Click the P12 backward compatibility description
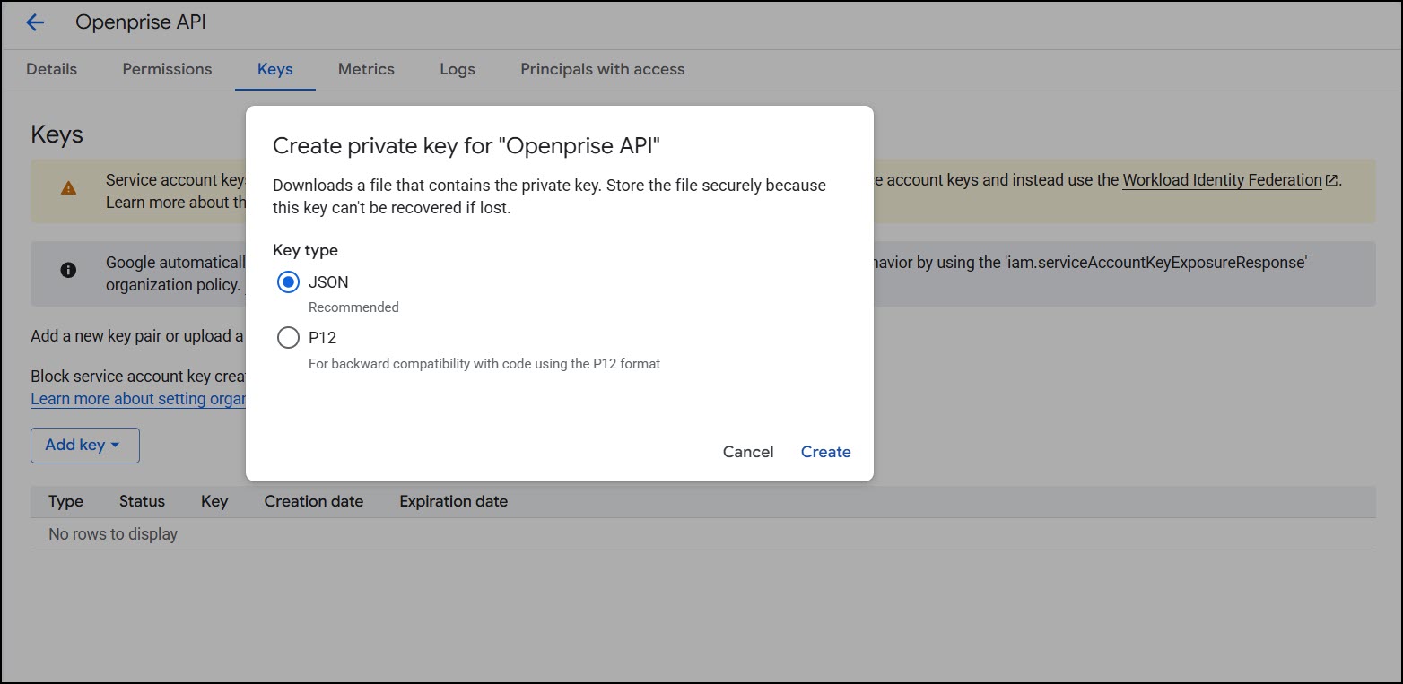This screenshot has height=684, width=1403. tap(484, 364)
